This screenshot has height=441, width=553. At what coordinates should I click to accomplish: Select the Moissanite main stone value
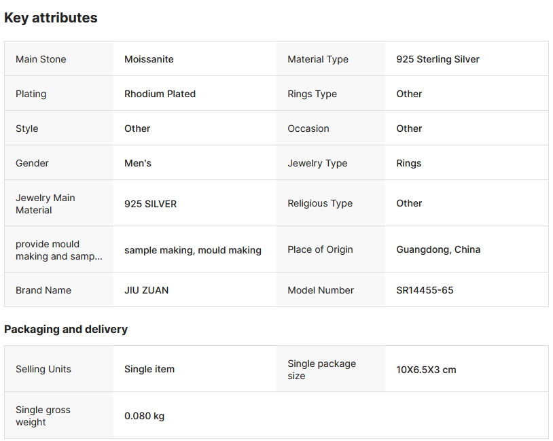(x=149, y=59)
